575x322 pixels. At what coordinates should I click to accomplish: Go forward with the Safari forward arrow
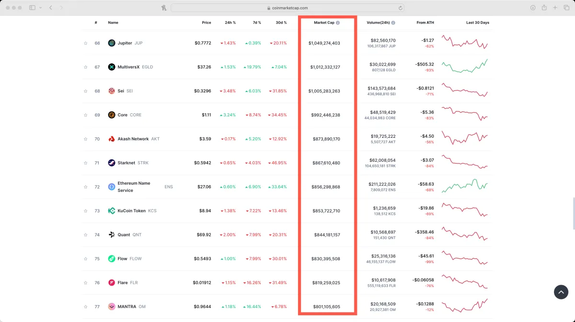point(61,8)
